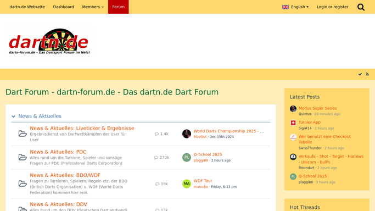Click the MA avatar beside WDF Tour
Viewport: 375px width, 211px height.
tap(187, 184)
